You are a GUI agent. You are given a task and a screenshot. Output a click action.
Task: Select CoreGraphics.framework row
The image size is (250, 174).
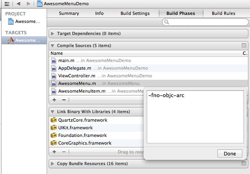[97, 143]
